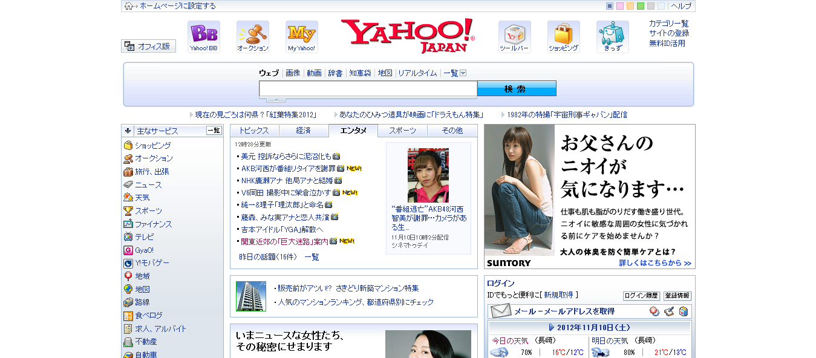This screenshot has height=358, width=816.
Task: Select the green theme color swatch
Action: 641,6
